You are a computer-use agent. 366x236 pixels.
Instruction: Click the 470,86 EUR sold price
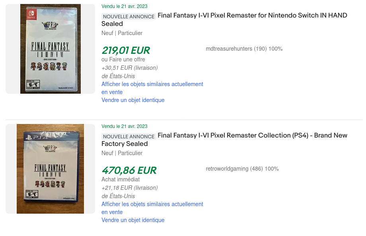click(129, 171)
